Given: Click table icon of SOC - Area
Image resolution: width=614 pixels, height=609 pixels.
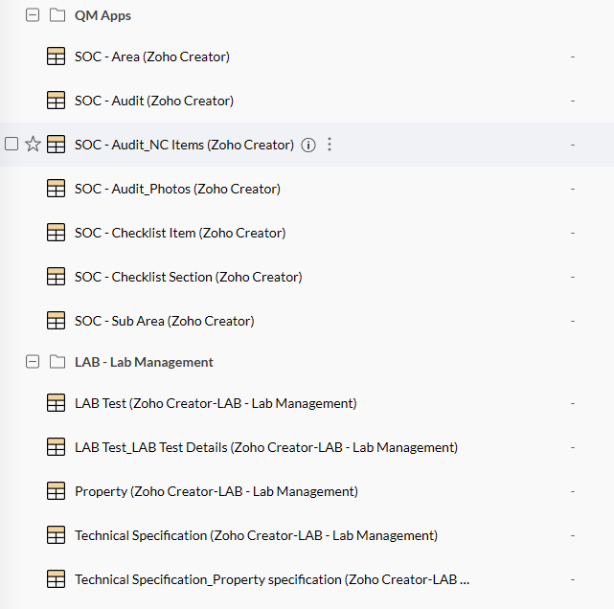Looking at the screenshot, I should 56,56.
